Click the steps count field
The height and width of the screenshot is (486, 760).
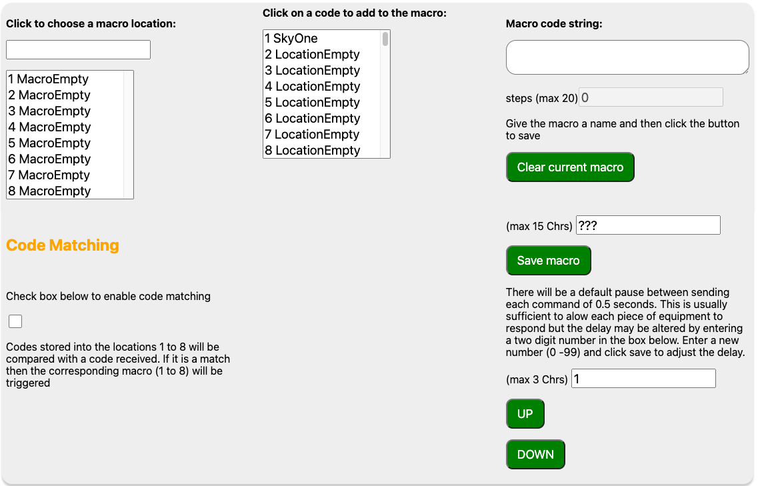click(x=651, y=97)
